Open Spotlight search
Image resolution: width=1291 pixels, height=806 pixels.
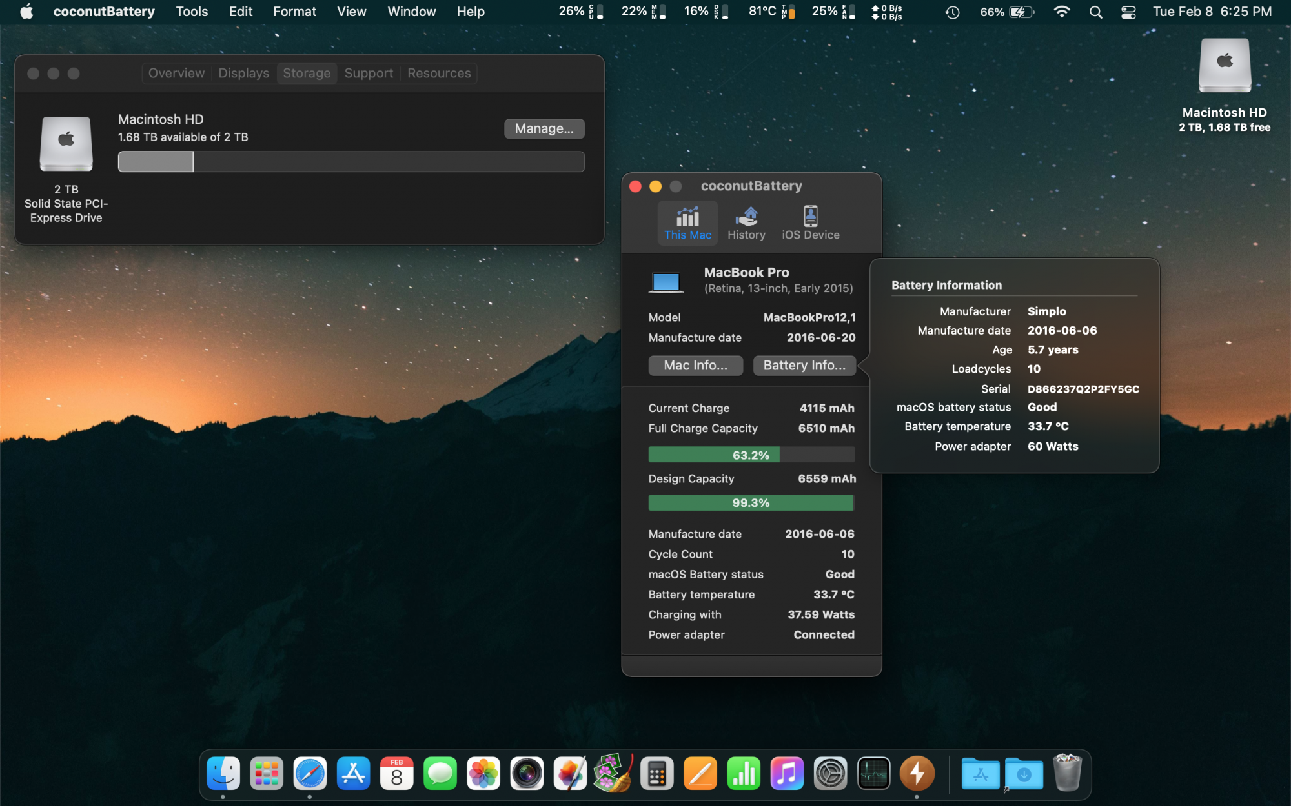point(1095,12)
